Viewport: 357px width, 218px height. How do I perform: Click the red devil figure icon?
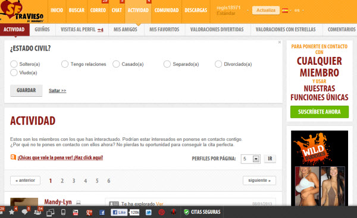coord(174,212)
